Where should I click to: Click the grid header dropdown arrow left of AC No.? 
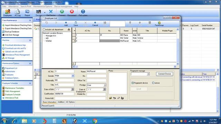[74, 31]
